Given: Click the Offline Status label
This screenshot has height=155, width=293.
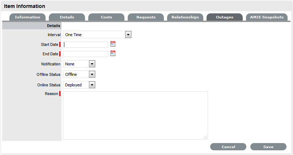Looking at the screenshot, I should point(48,74).
